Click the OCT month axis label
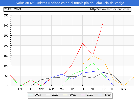The width and height of the screenshot is (139, 101). point(113,89)
